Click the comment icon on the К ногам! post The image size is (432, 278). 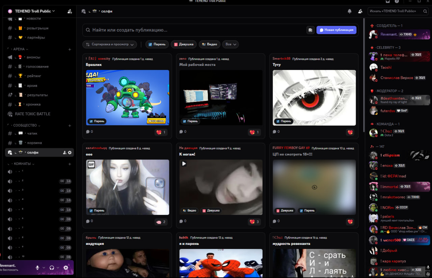[x=181, y=221]
